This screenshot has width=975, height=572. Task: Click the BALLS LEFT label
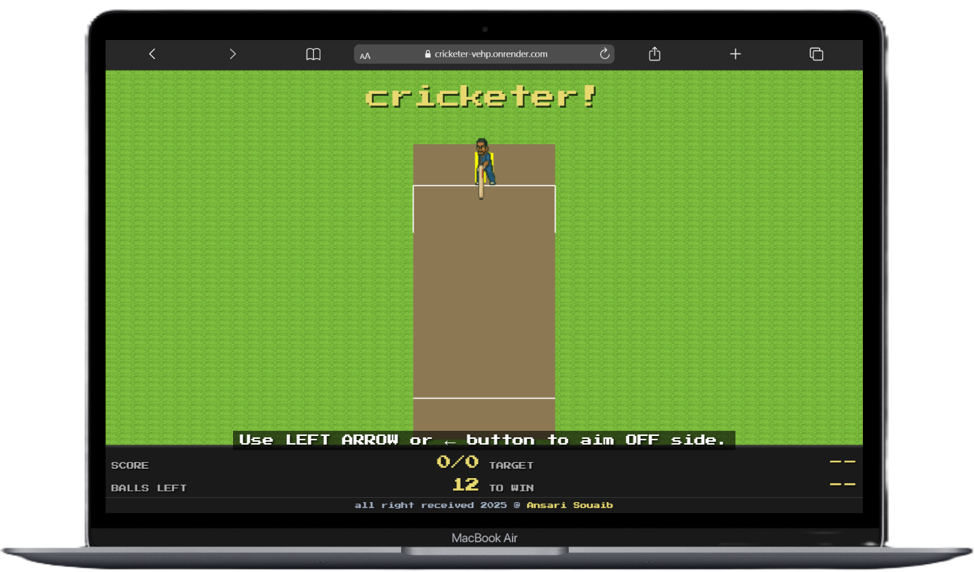pos(149,488)
